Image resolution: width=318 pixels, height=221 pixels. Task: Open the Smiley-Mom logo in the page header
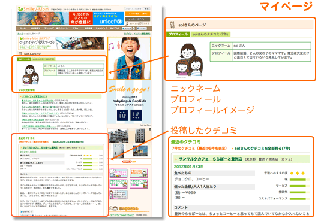click(x=33, y=9)
